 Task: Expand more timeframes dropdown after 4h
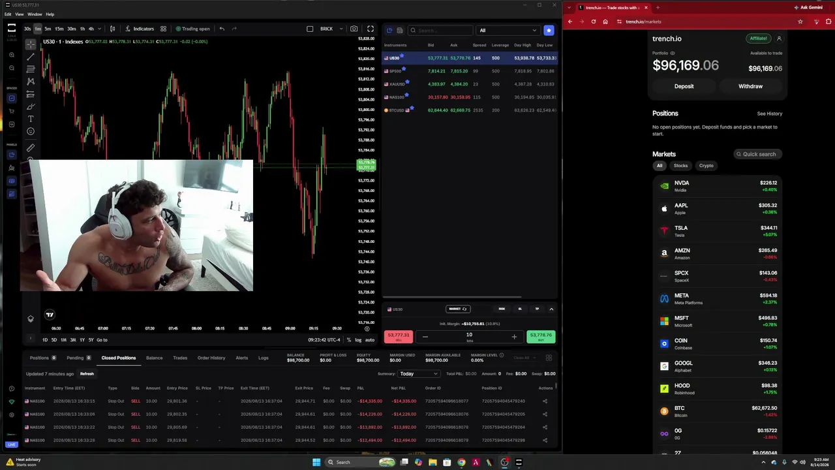point(99,29)
